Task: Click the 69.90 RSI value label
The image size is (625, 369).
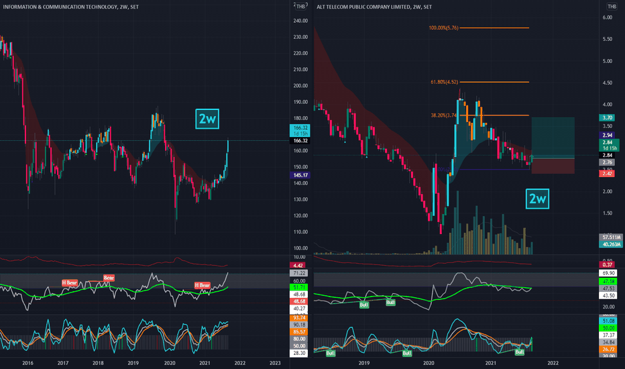Action: tap(608, 273)
